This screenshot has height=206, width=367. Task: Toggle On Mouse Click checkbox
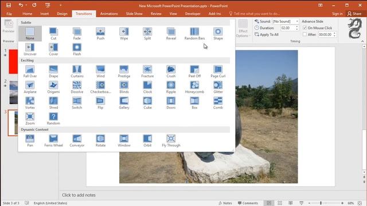click(x=304, y=28)
